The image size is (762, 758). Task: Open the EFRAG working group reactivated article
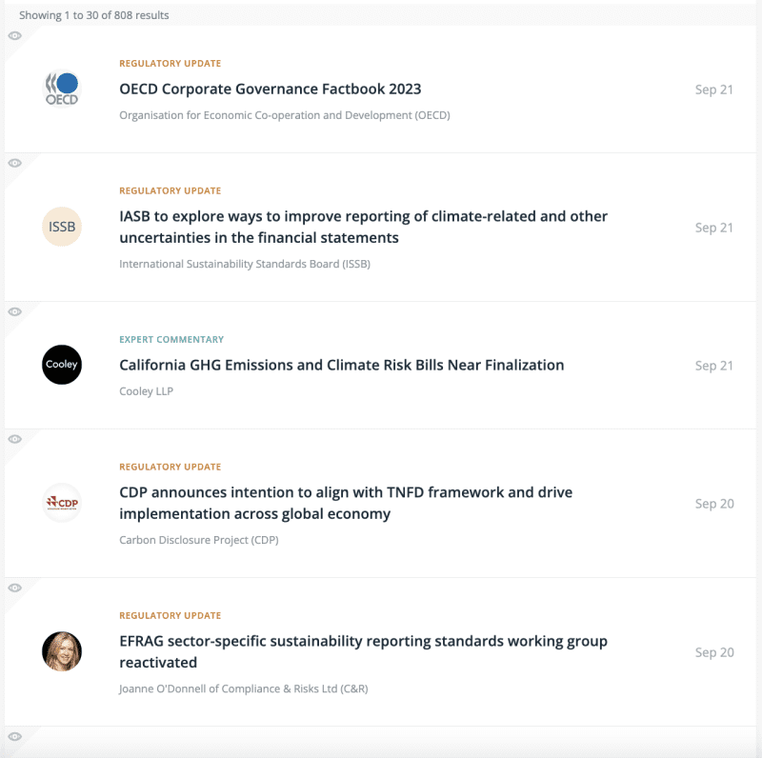tap(362, 651)
